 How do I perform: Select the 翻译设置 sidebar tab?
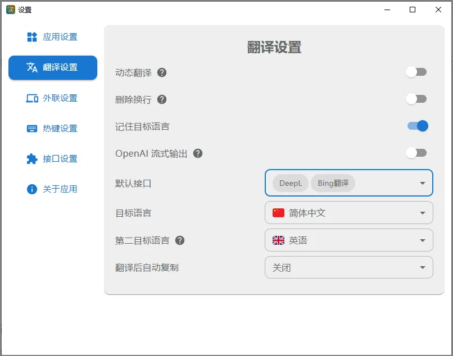point(53,67)
